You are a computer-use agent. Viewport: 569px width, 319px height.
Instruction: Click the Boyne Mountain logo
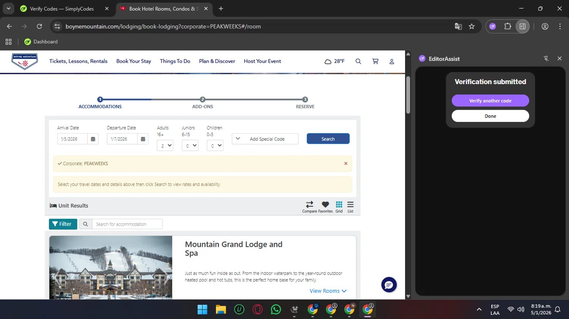click(x=25, y=61)
